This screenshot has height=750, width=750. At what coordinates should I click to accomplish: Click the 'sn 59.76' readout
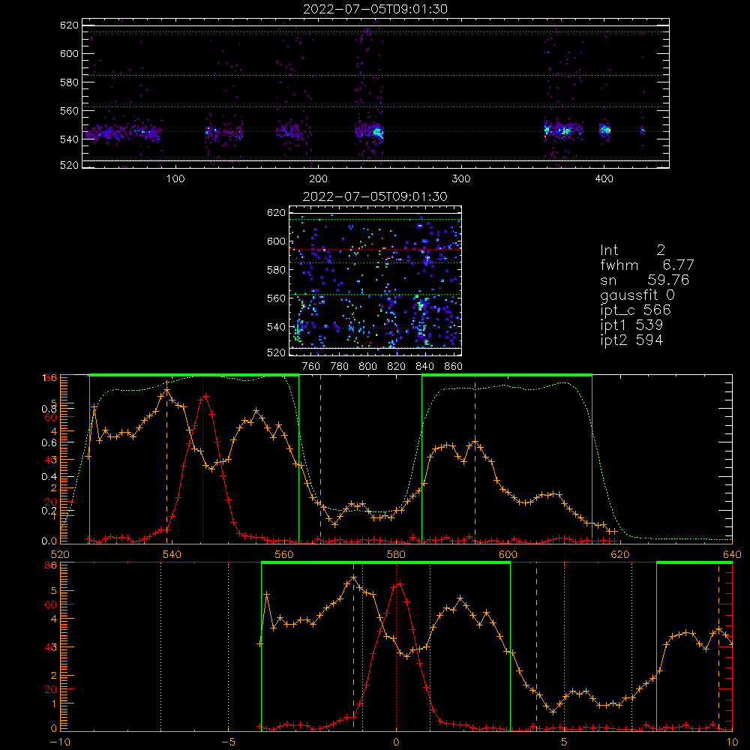point(645,280)
